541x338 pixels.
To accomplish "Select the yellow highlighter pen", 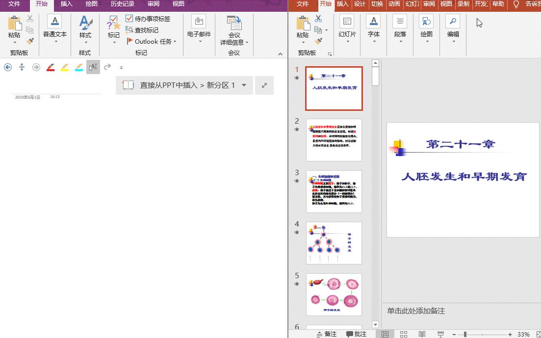I will point(65,67).
